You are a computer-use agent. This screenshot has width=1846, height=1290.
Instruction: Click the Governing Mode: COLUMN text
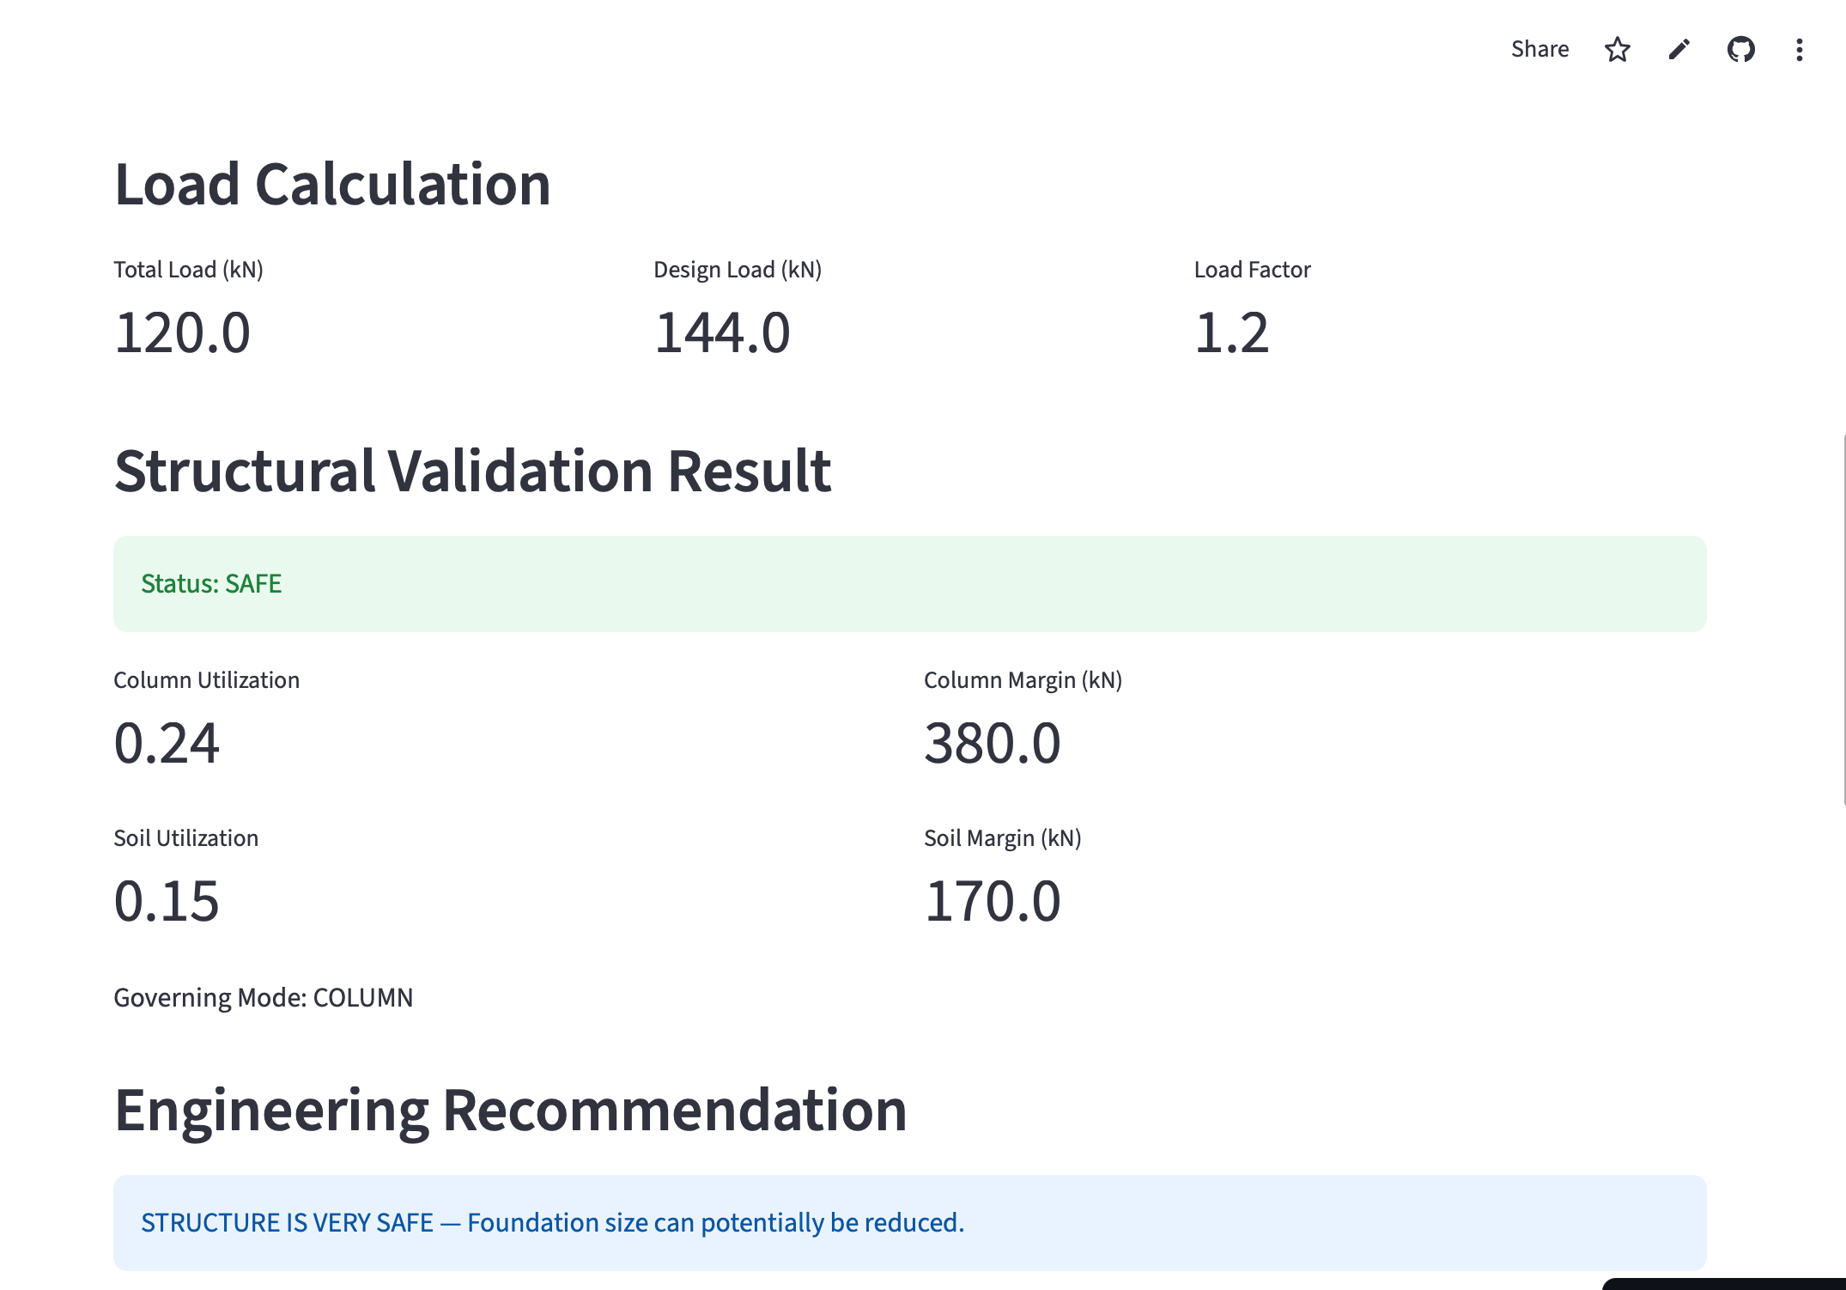tap(263, 998)
